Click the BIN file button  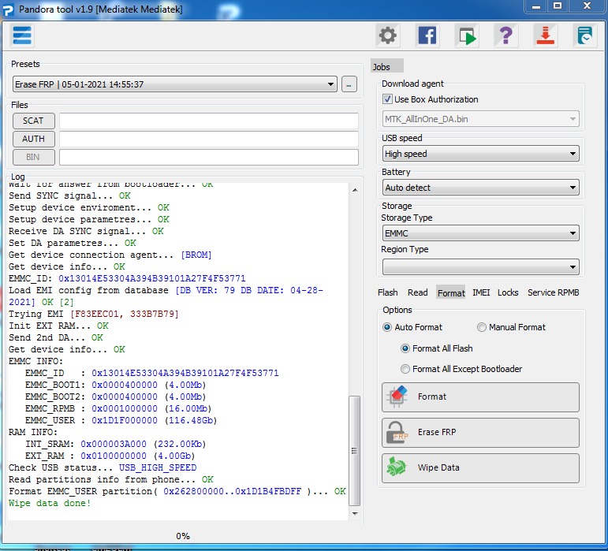click(x=33, y=157)
